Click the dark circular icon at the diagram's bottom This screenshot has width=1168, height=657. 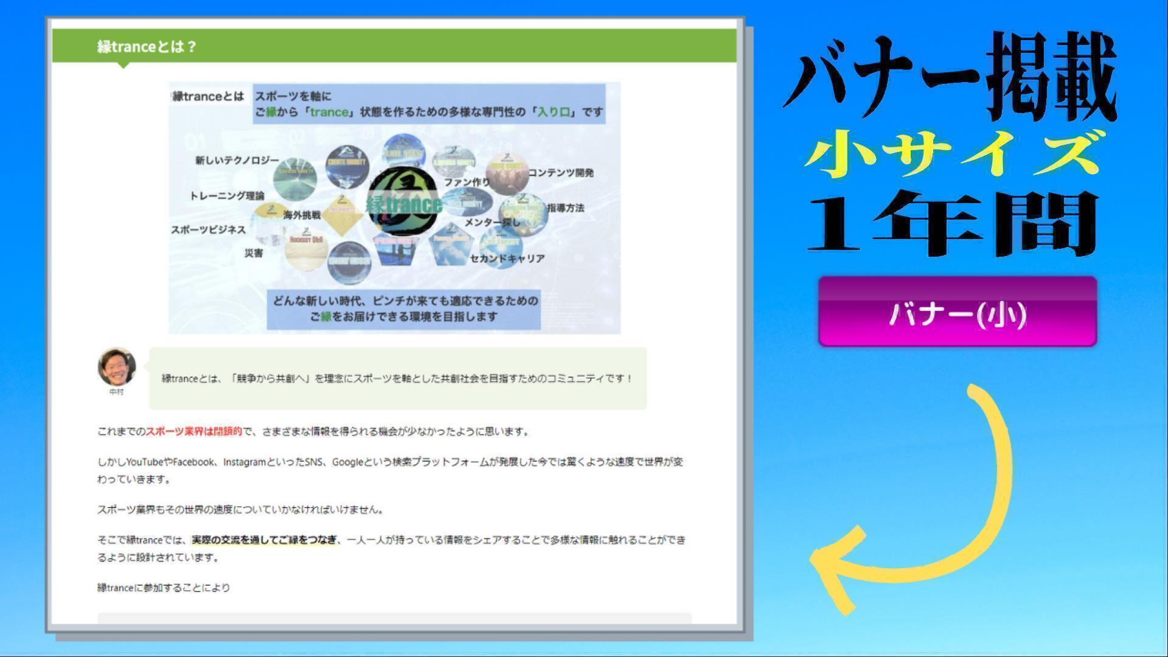[349, 262]
